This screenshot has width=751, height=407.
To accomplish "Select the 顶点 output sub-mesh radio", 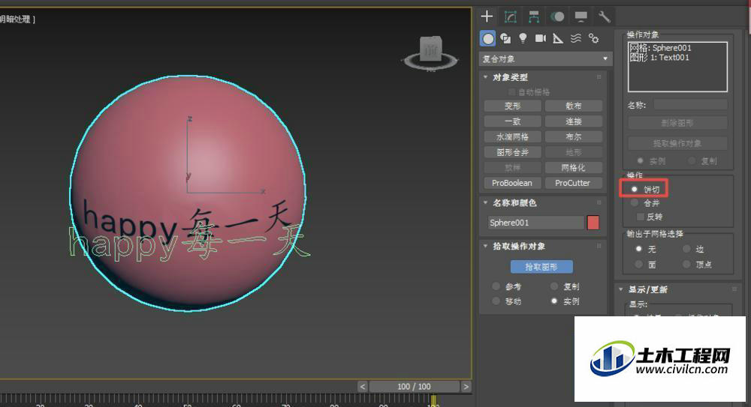I will 686,264.
